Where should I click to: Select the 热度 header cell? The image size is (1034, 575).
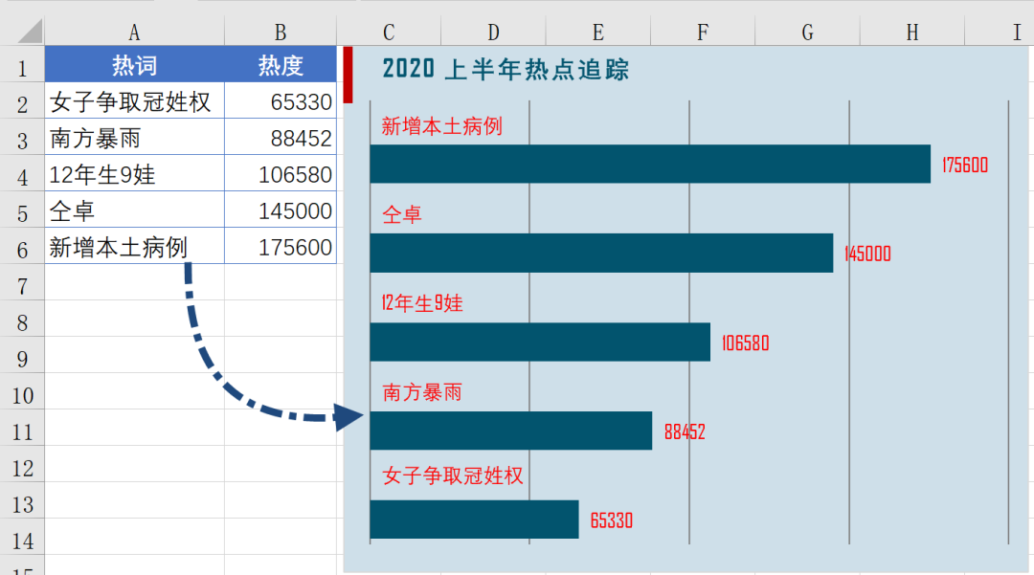(x=280, y=65)
